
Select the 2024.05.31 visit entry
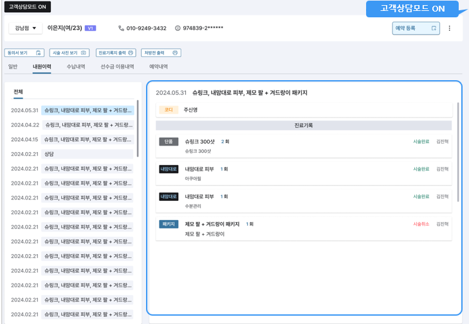(73, 110)
